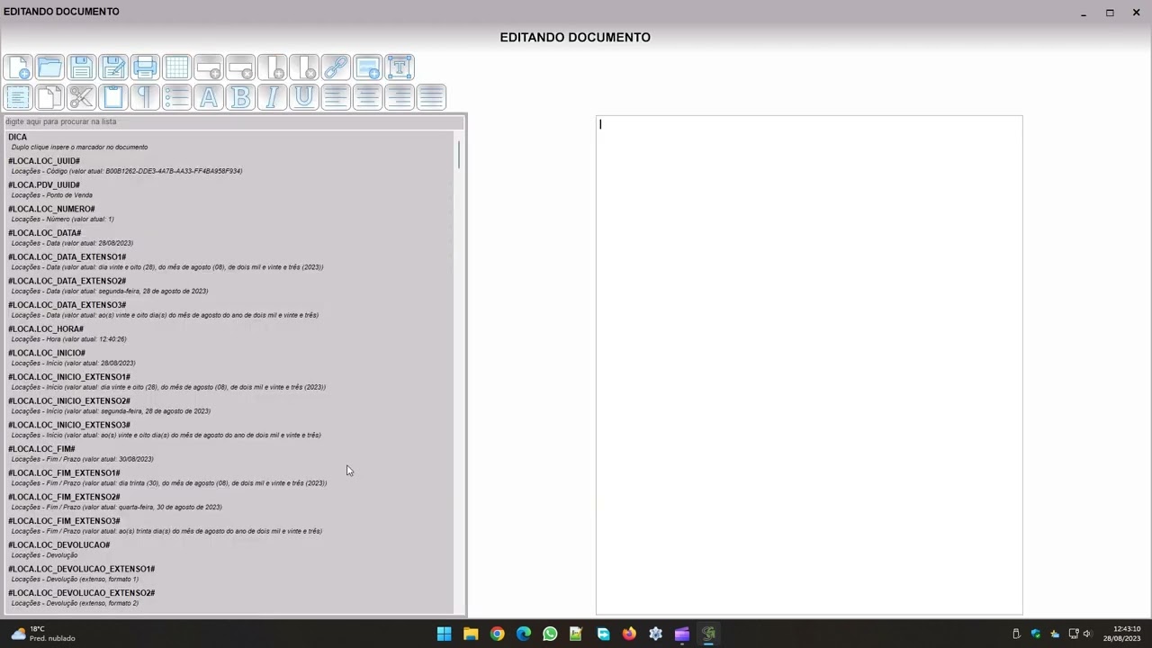Select the #LOCA.LOC_INICIO_EXTENSO1# marker

pyautogui.click(x=229, y=382)
